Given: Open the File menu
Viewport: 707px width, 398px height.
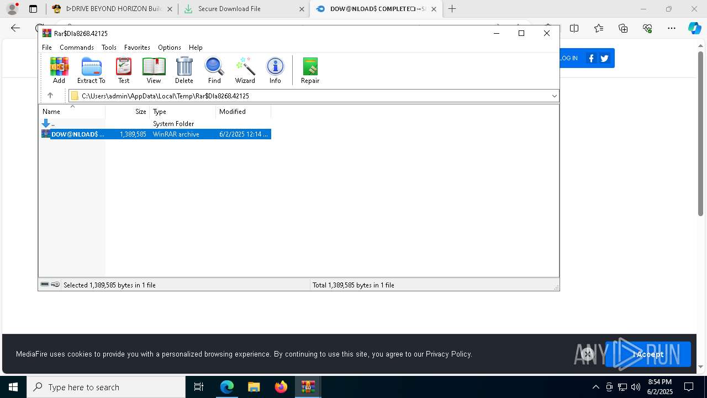Looking at the screenshot, I should point(47,48).
